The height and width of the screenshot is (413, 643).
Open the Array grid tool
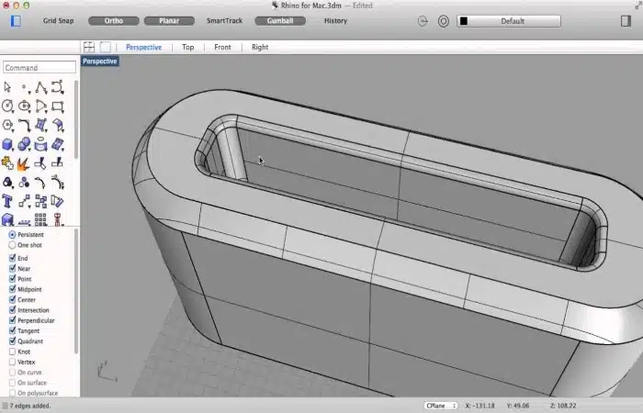(x=40, y=219)
